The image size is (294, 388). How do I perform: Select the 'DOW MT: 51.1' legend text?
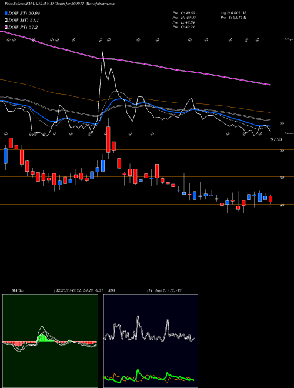(x=24, y=21)
